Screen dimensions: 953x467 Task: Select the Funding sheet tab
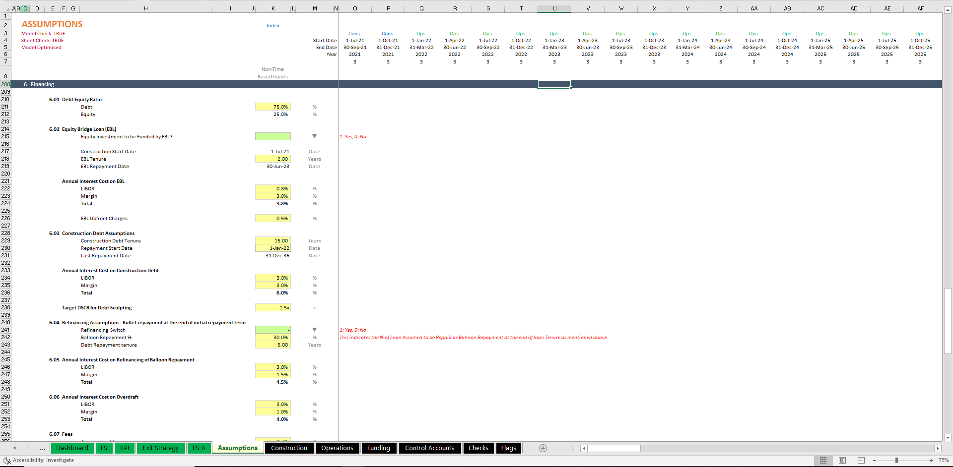point(379,448)
